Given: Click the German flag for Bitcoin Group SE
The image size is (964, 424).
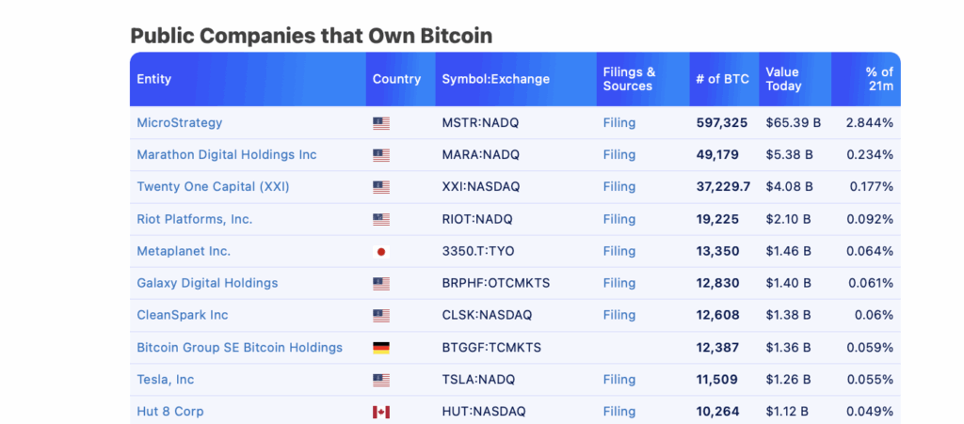Looking at the screenshot, I should point(381,348).
